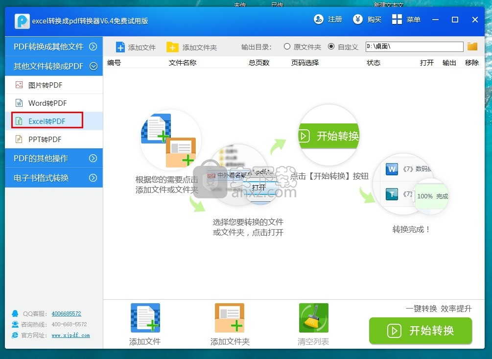Open the 菜单 grid menu
Viewport: 492px width, 359px height.
[406, 20]
